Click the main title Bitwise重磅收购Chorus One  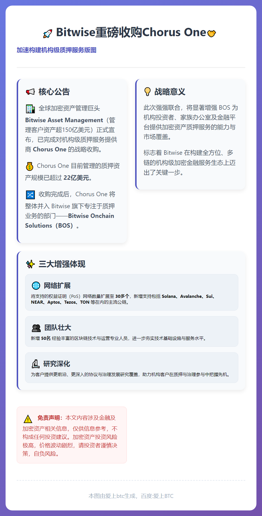tap(131, 32)
